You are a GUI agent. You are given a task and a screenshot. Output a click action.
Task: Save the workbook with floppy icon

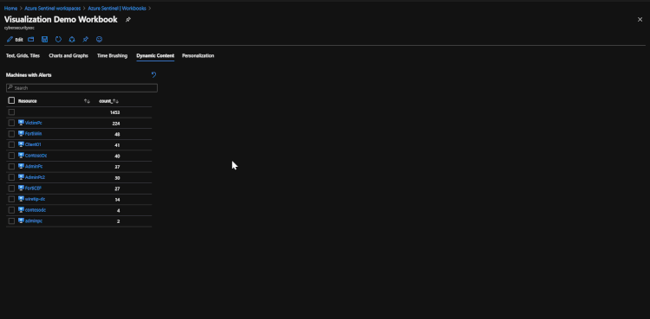[45, 39]
